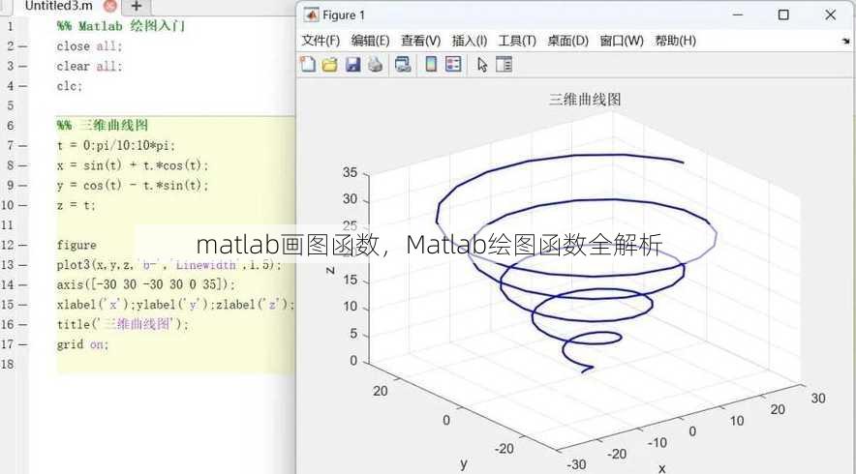856x474 pixels.
Task: Set breakpoint dash at line 13
Action: (22, 264)
